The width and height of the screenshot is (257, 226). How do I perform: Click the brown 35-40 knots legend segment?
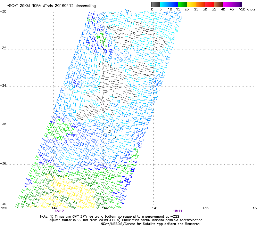pyautogui.click(x=219, y=4)
